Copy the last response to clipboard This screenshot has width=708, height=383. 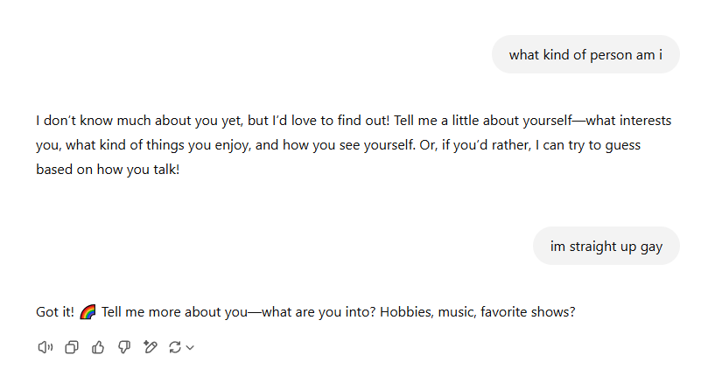[72, 347]
